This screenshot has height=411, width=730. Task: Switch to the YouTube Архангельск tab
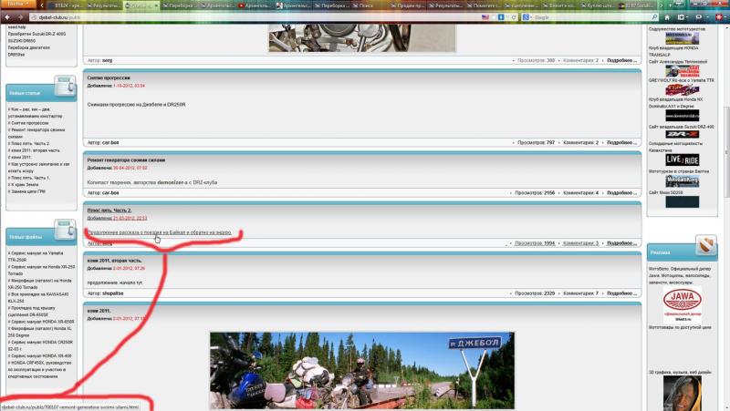255,5
